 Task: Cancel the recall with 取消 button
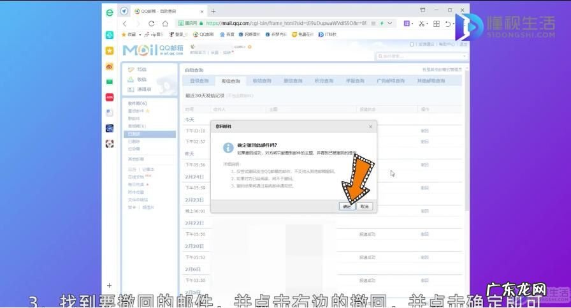[364, 207]
